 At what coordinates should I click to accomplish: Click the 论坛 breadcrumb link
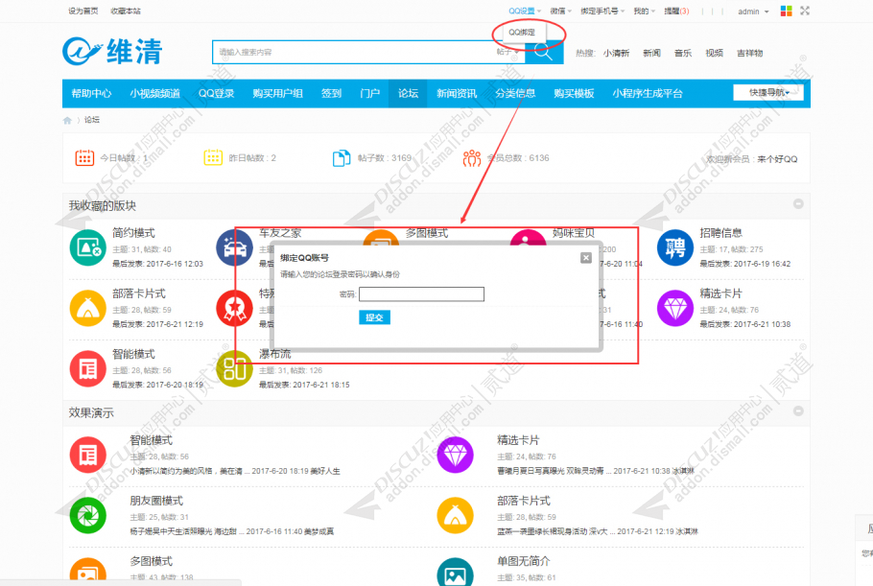click(x=92, y=120)
